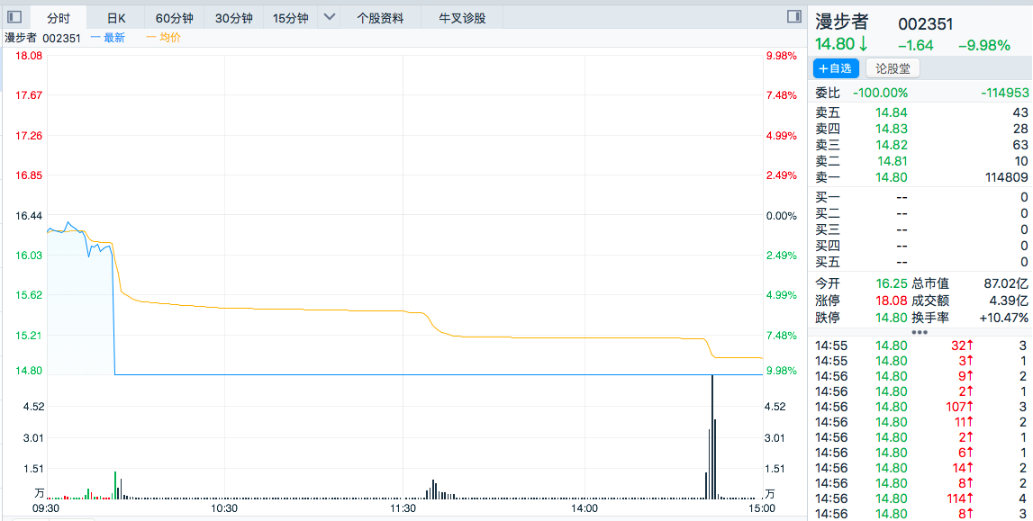1033x521 pixels.
Task: Toggle the 均价 orange line legend
Action: [164, 38]
